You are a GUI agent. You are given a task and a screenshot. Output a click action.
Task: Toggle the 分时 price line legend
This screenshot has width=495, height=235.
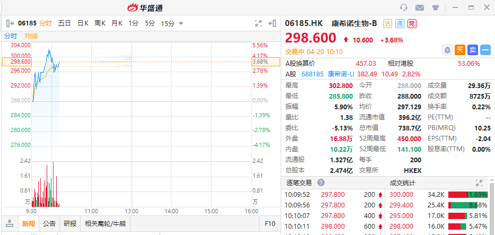coord(11,36)
